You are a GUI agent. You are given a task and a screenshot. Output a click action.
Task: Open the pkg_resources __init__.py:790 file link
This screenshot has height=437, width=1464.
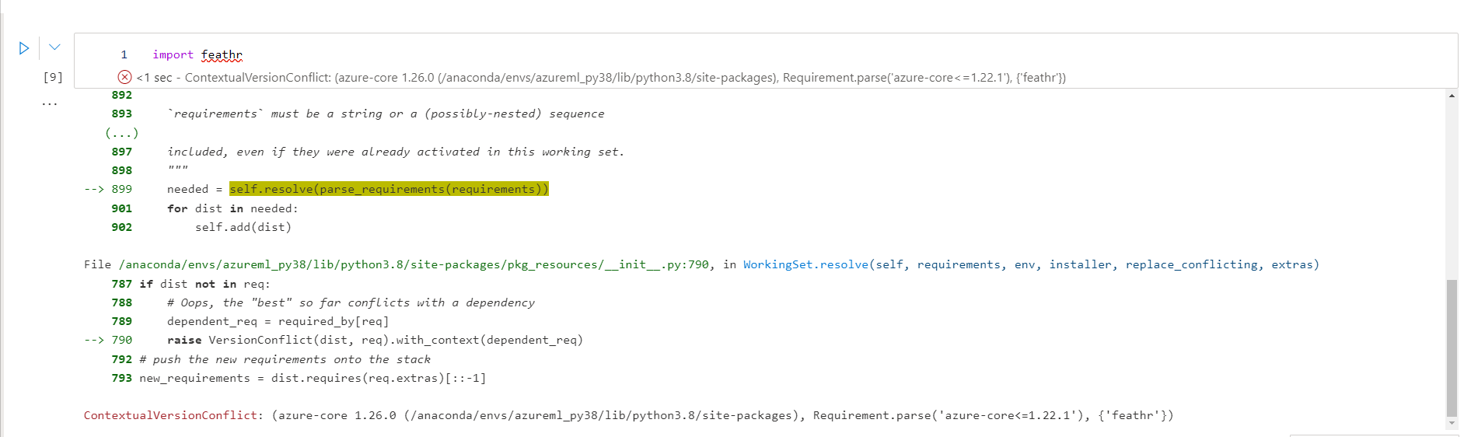(x=414, y=264)
